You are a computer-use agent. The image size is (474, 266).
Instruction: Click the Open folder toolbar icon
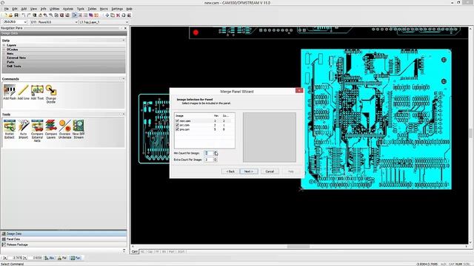pyautogui.click(x=10, y=15)
